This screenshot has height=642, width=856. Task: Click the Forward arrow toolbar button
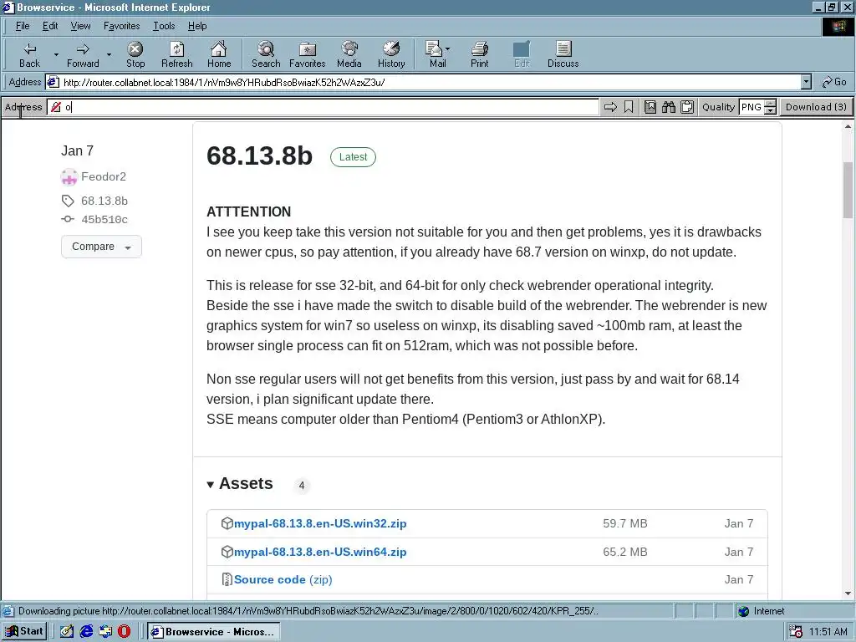pyautogui.click(x=83, y=54)
